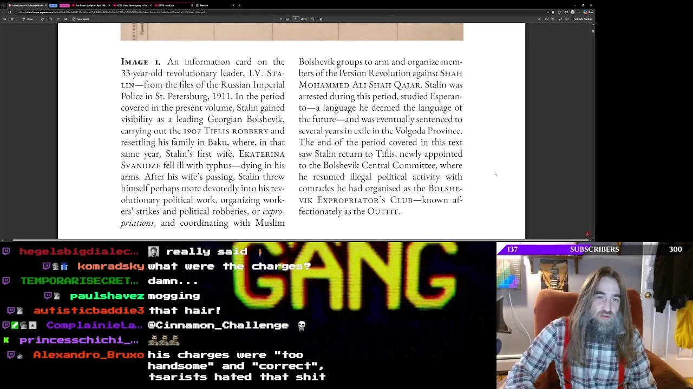Open the browser profile avatar

point(572,12)
